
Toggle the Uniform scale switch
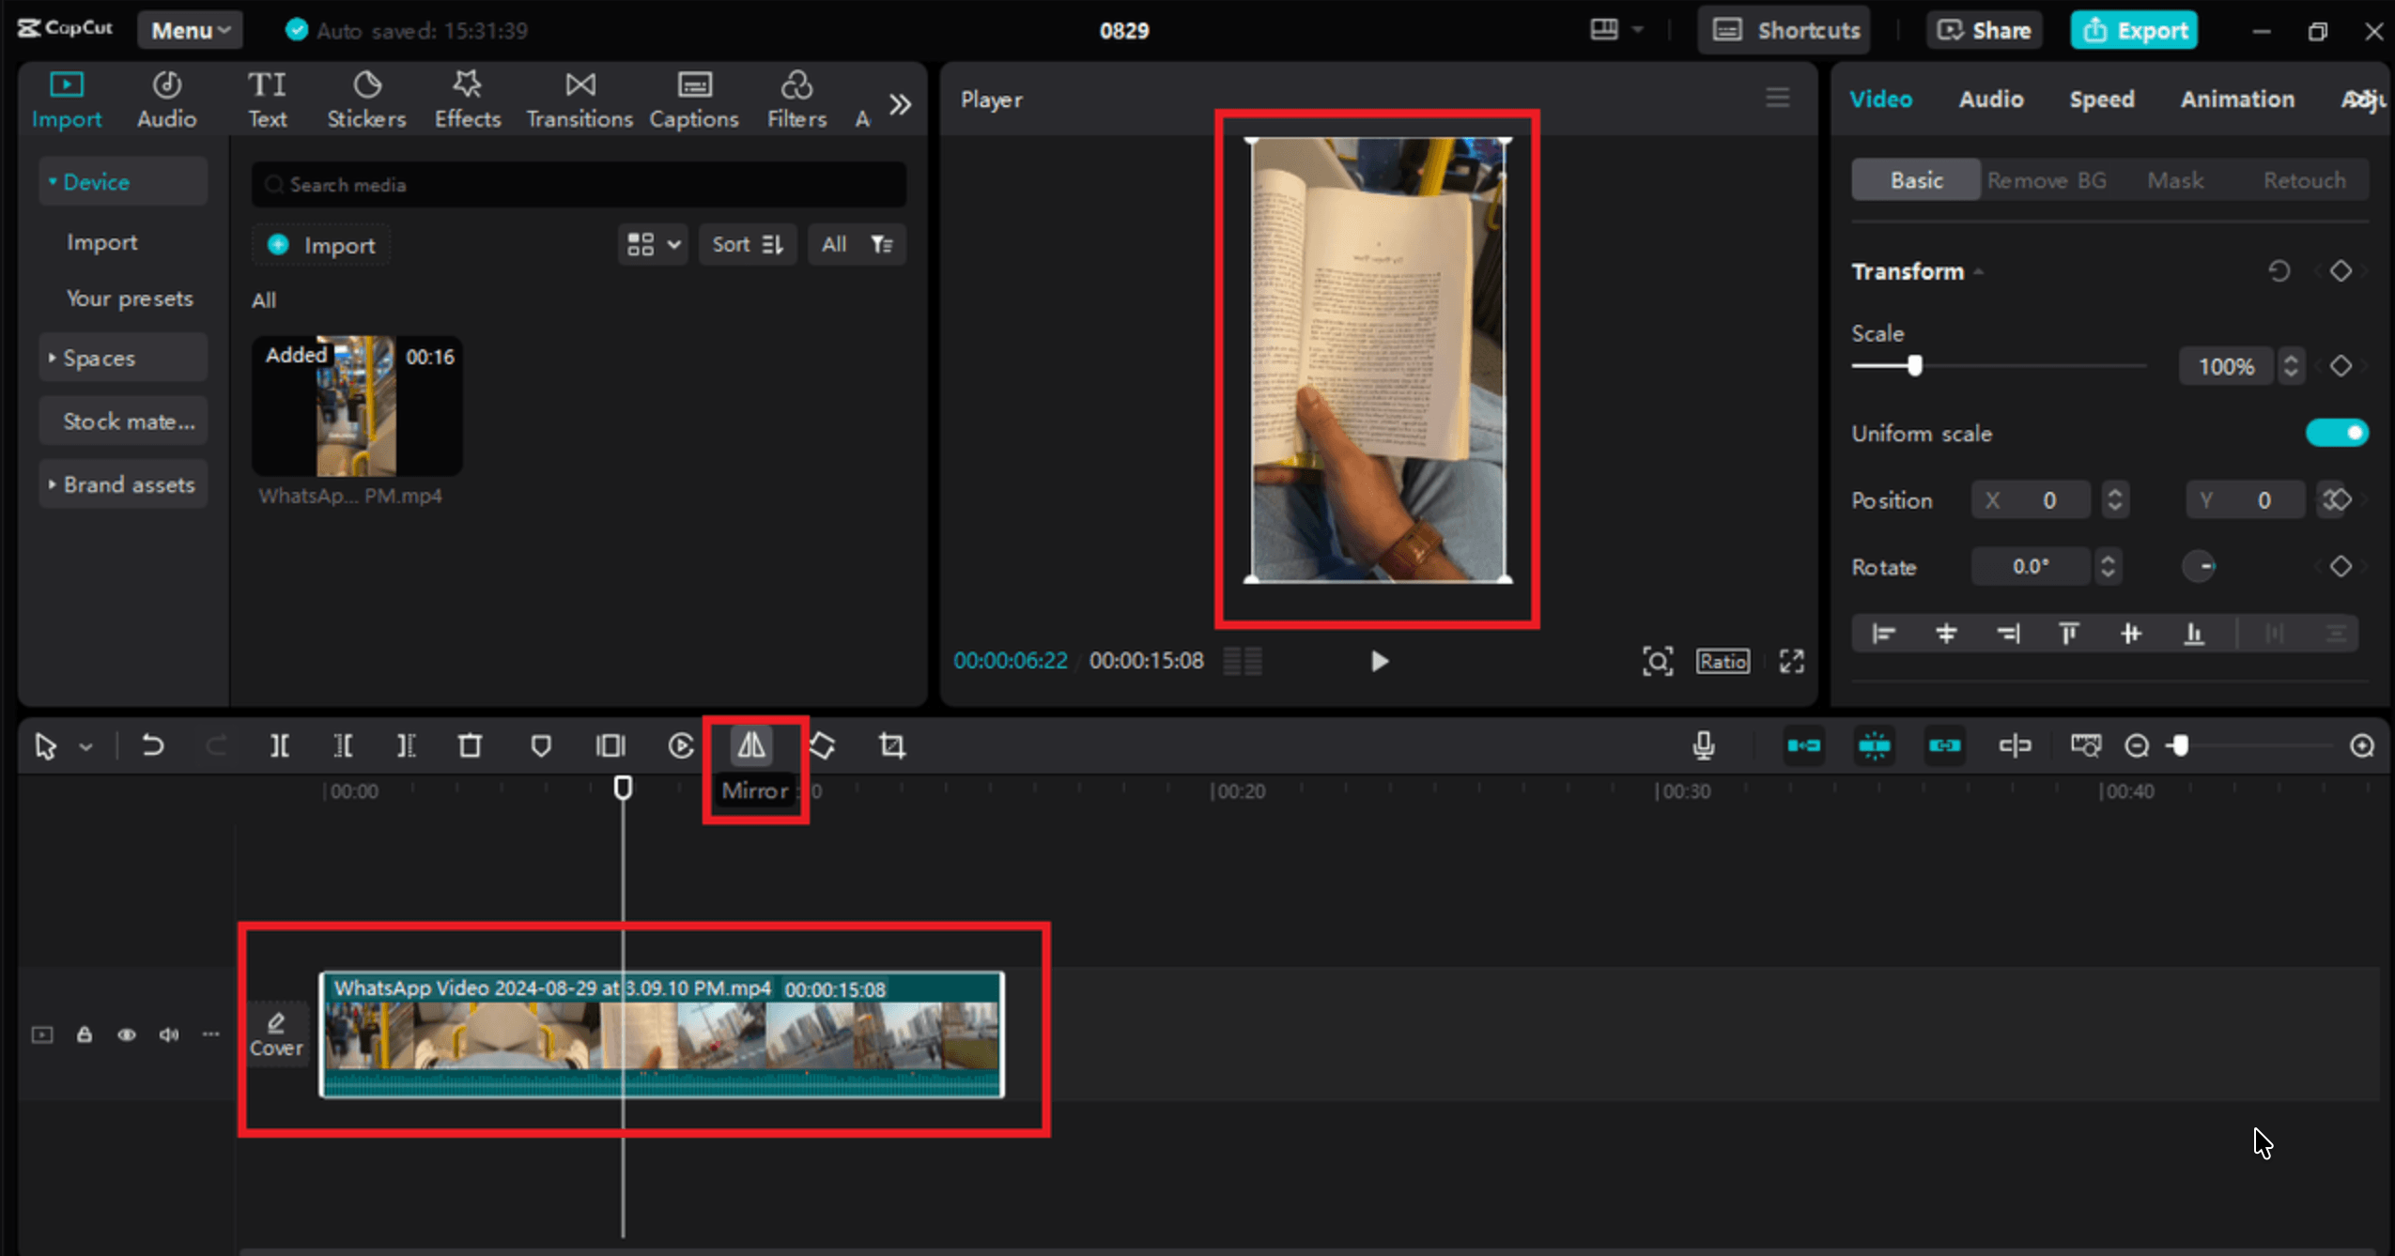coord(2336,433)
